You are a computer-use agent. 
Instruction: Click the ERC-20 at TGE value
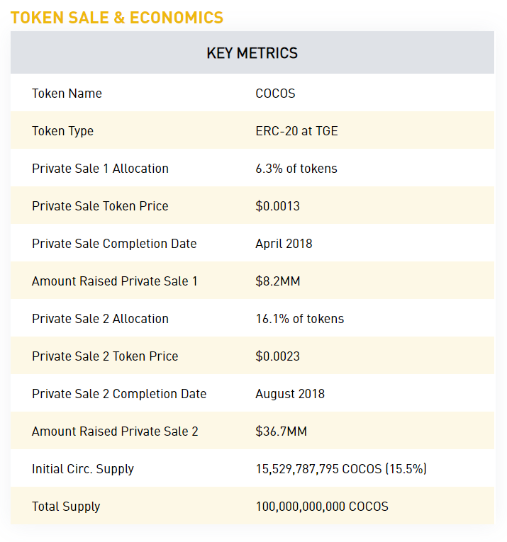[x=296, y=131]
